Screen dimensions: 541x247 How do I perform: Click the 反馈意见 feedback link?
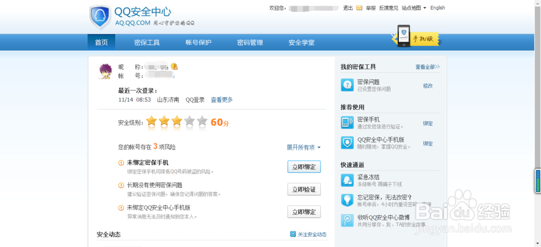(388, 8)
